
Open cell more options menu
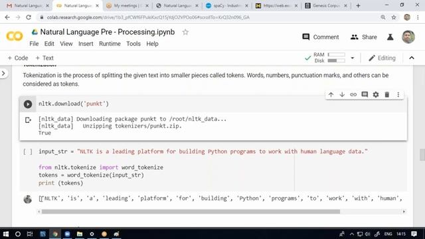398,94
